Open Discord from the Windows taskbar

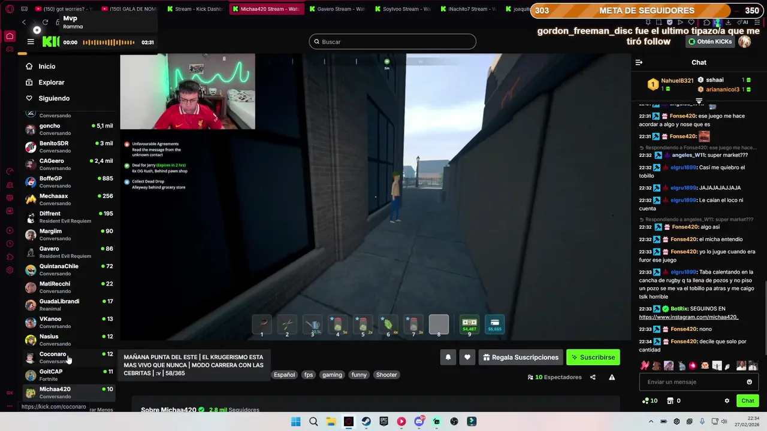(x=419, y=421)
